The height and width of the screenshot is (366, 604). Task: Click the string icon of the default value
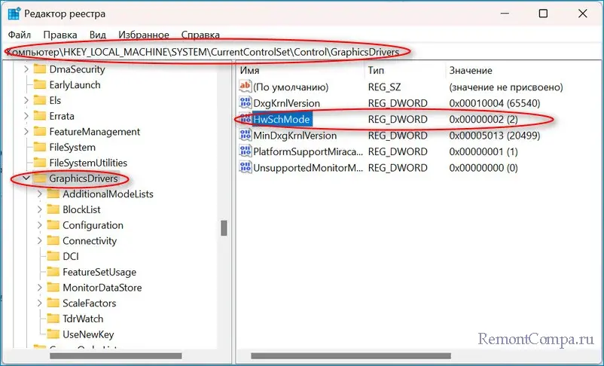[245, 87]
